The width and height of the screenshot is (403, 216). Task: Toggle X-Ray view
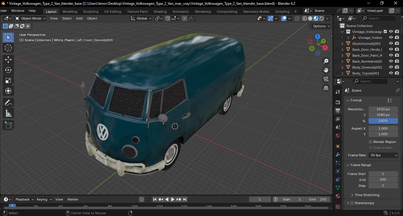[297, 18]
